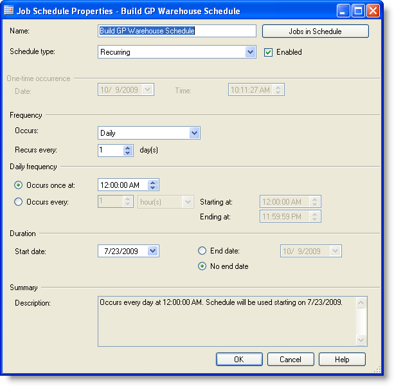Maximize the Job Schedule Properties window
Screen dimensions: 394x386
tap(358, 11)
